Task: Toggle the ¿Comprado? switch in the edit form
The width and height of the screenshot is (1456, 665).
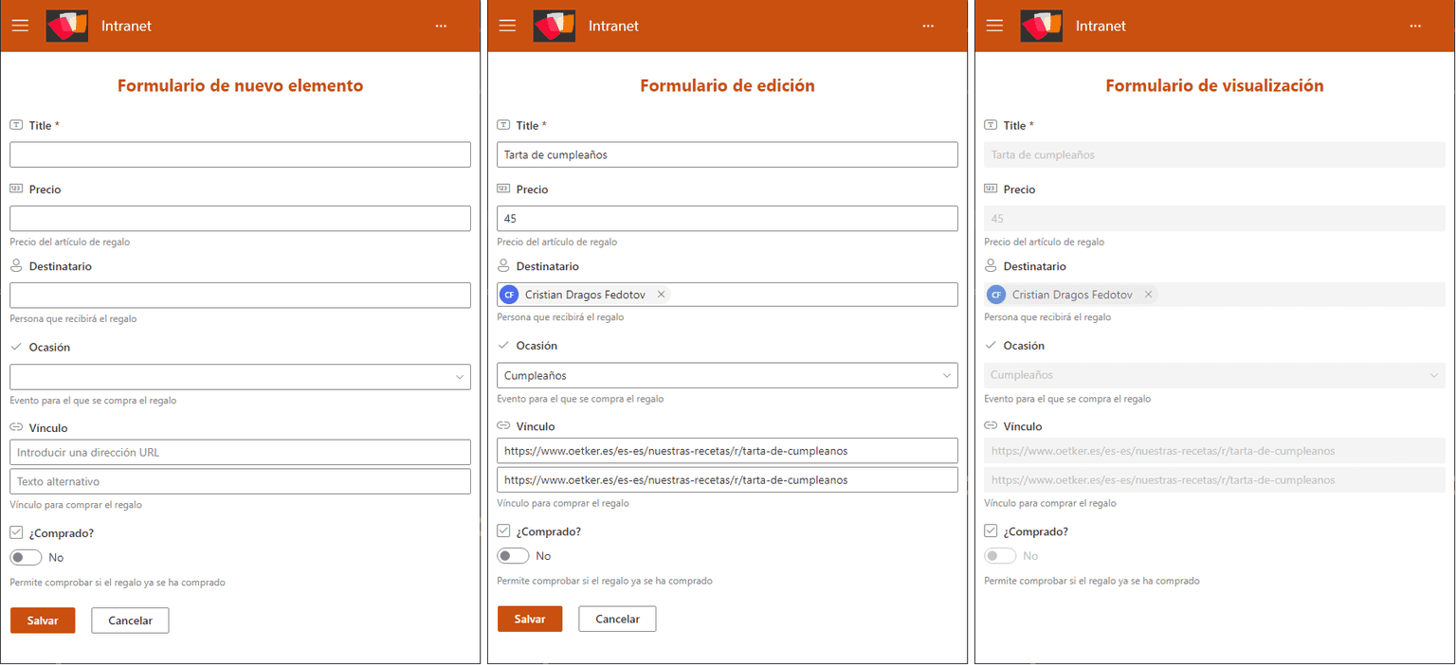Action: (x=513, y=555)
